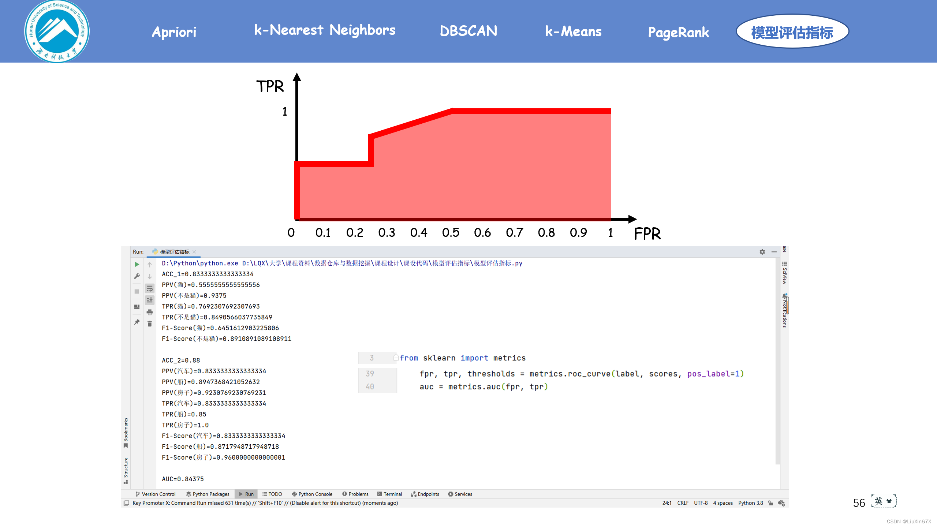Toggle Scroll to End button
The image size is (937, 527).
click(150, 300)
